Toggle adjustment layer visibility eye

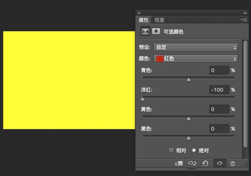[220, 163]
